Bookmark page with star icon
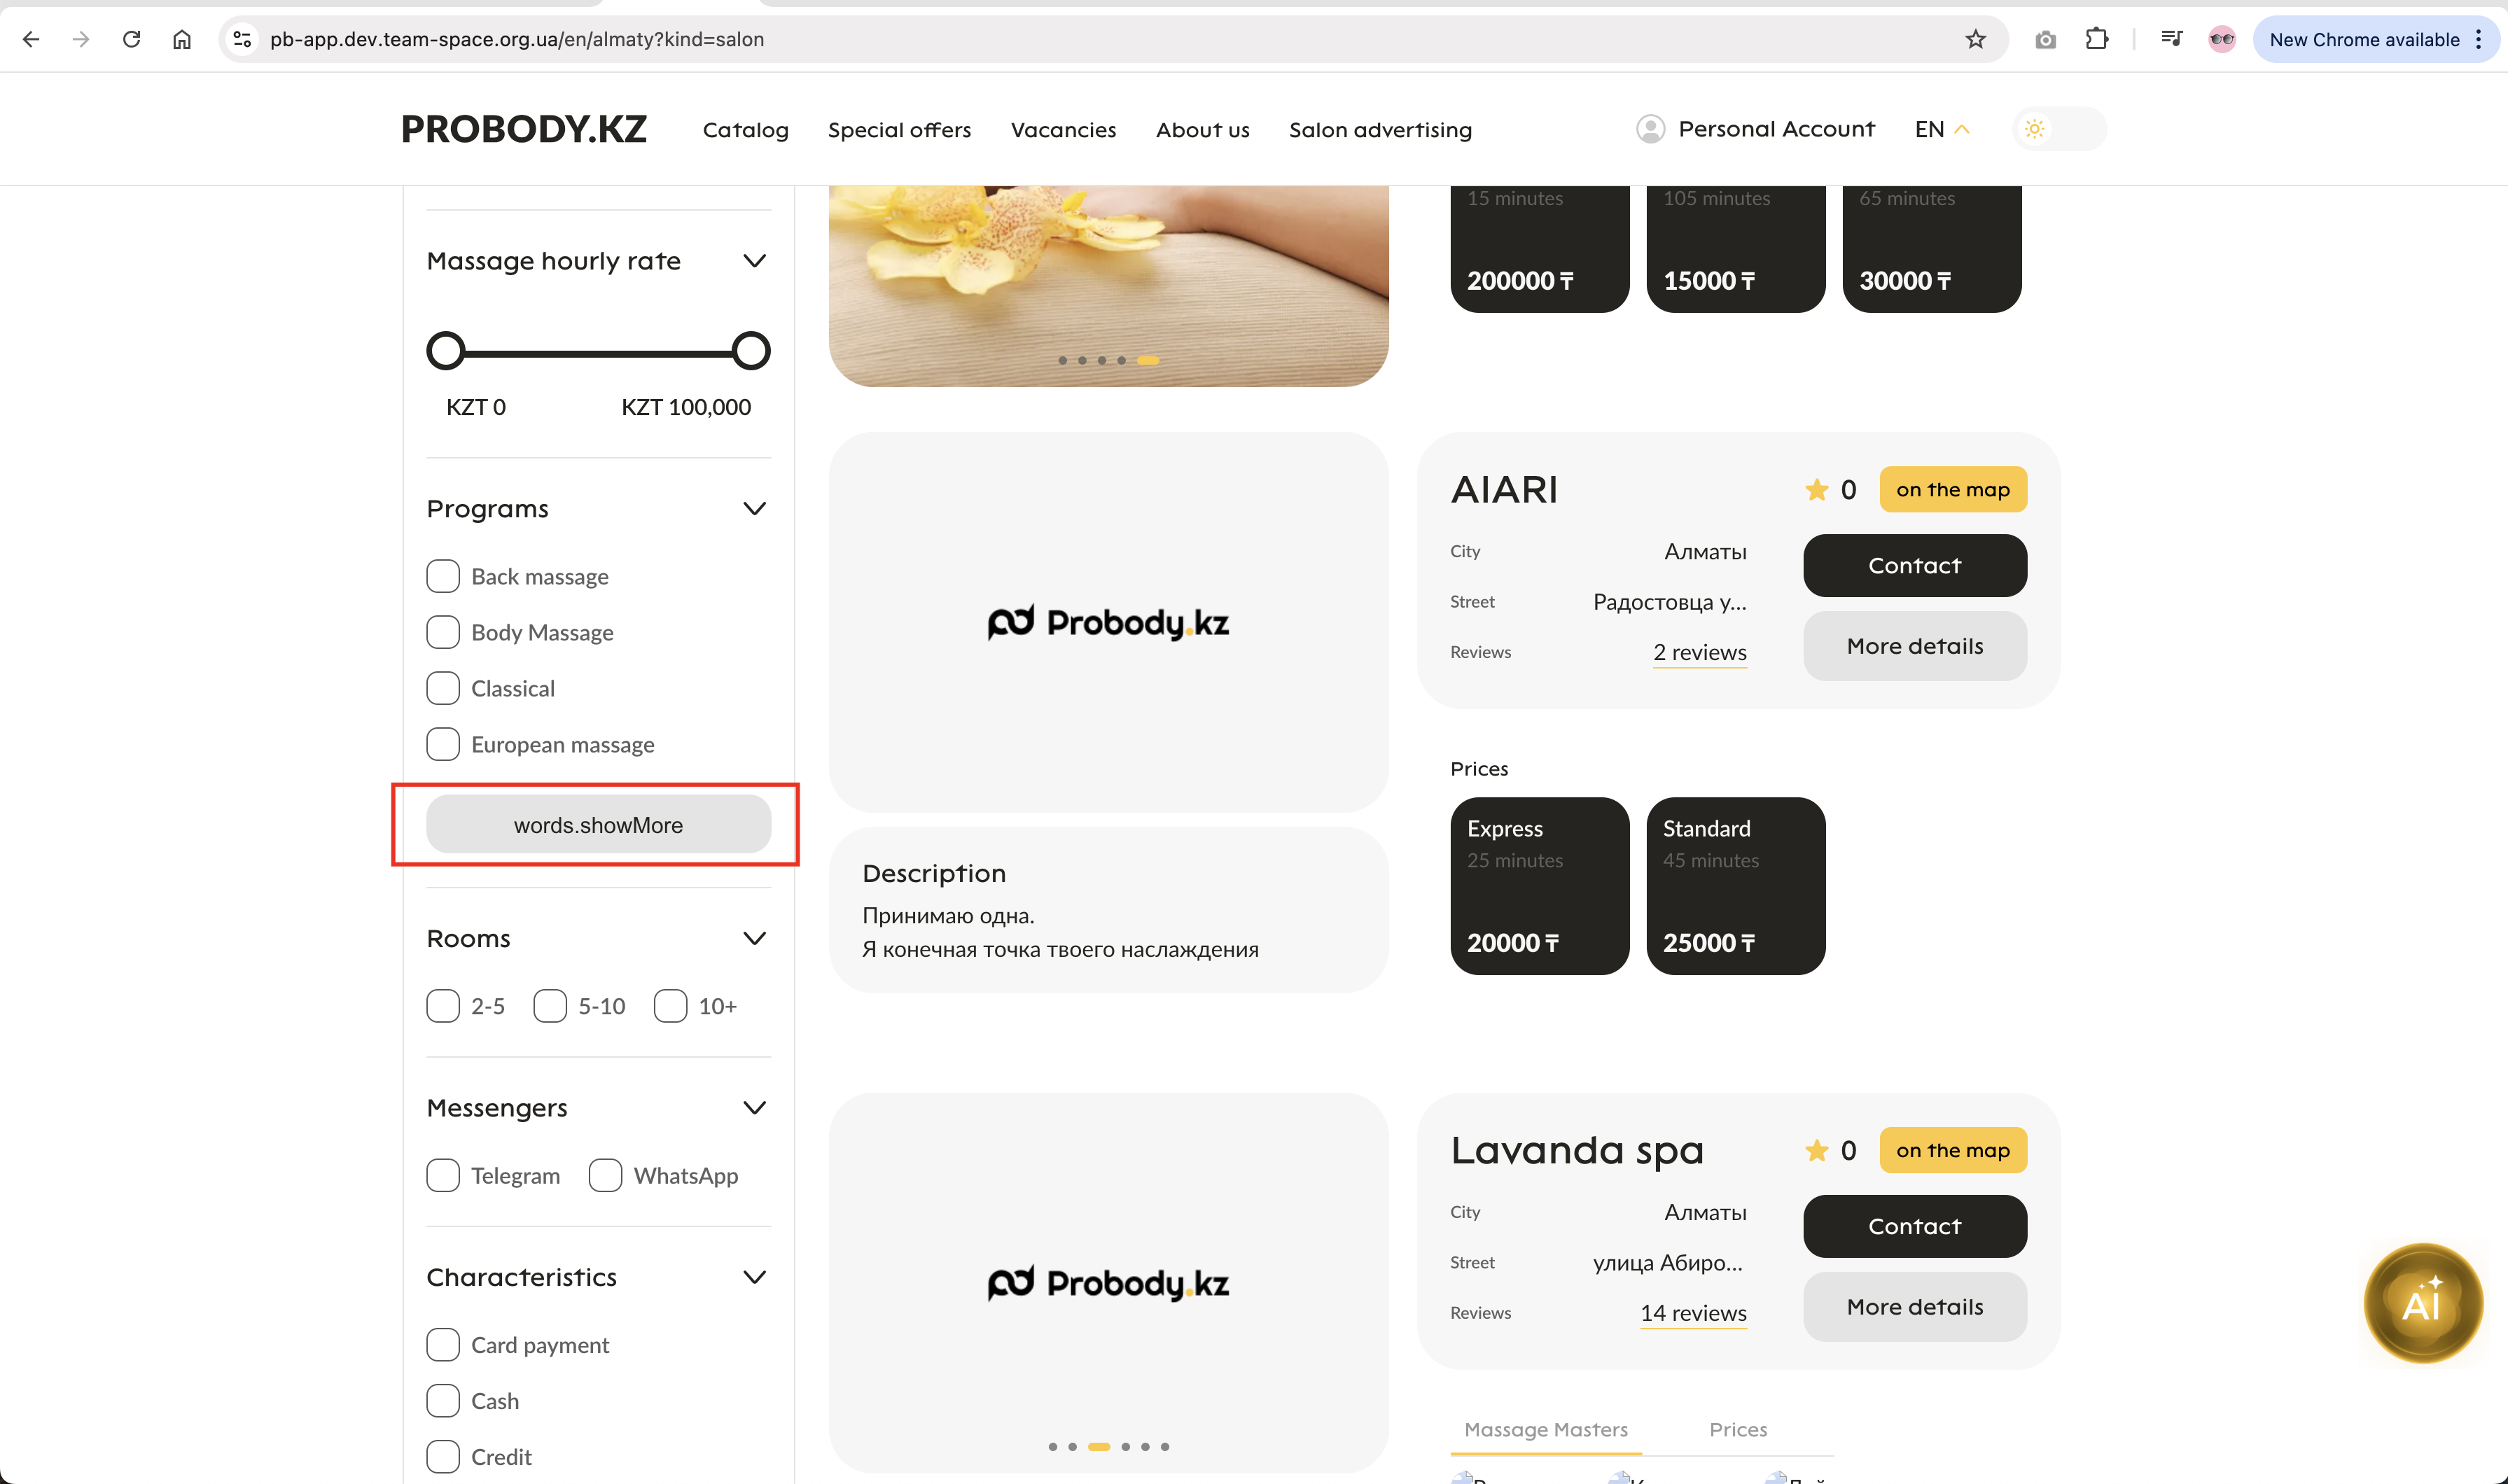The image size is (2508, 1484). [1975, 39]
